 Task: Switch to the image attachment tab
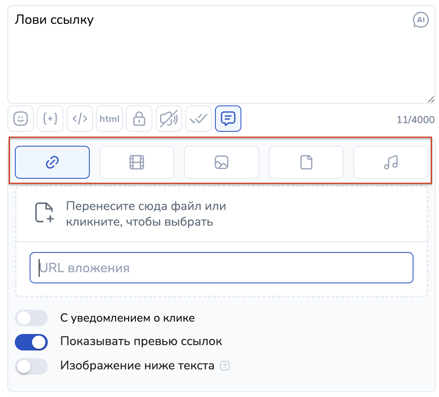pos(222,162)
